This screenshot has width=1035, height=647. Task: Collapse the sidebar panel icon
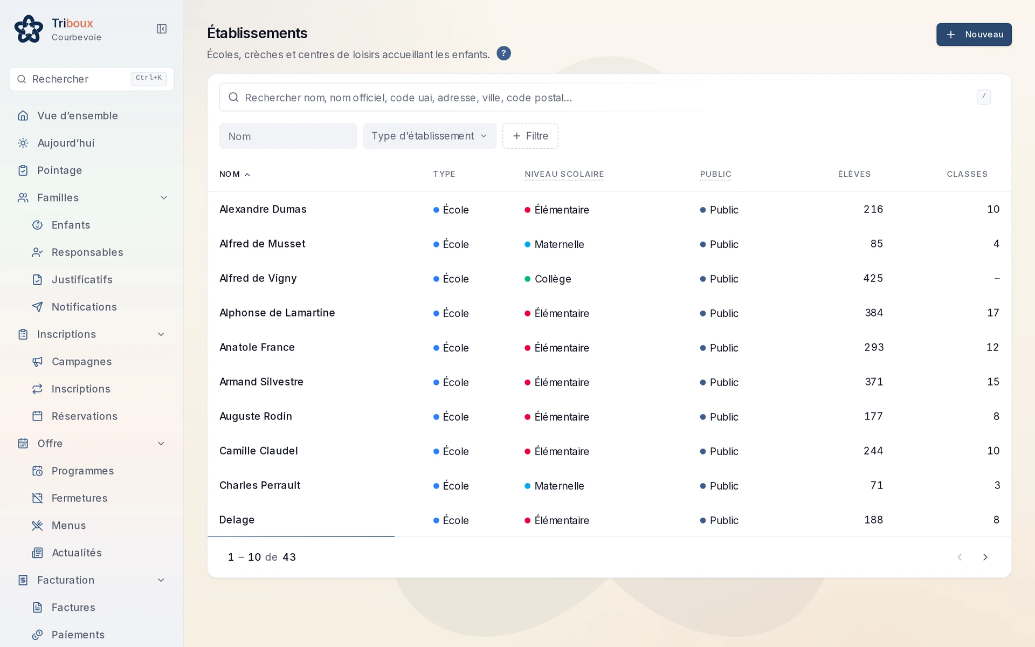(162, 29)
